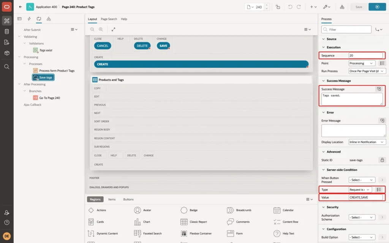The image size is (389, 243).
Task: Click the Sequence input field
Action: pos(366,55)
